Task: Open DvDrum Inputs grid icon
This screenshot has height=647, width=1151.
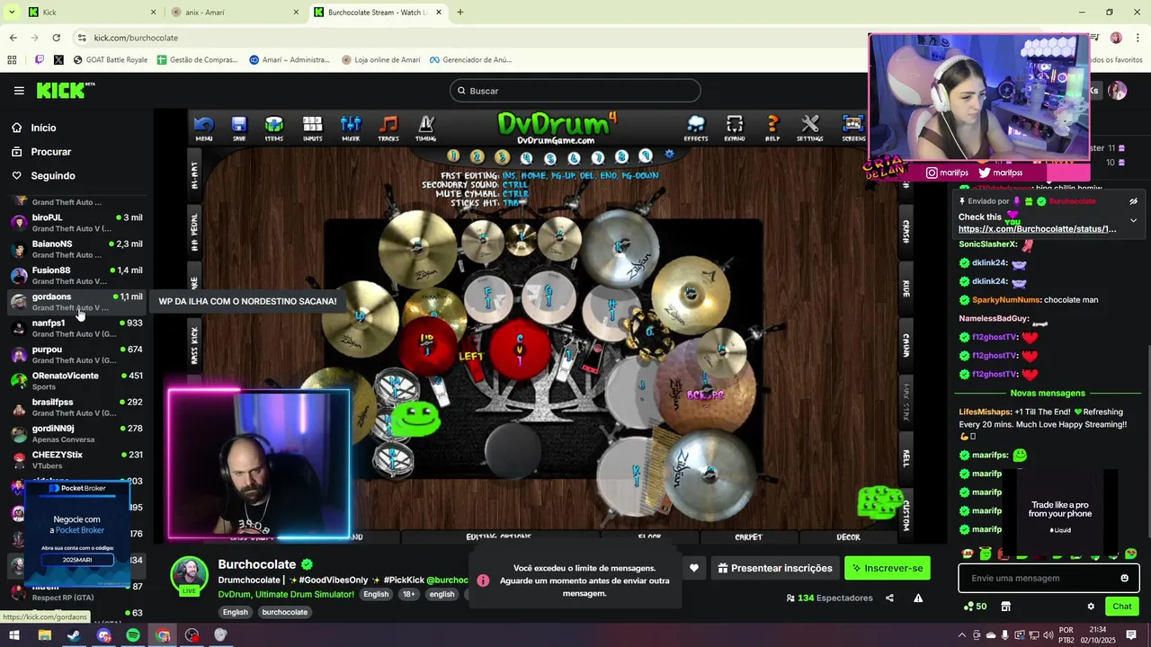Action: coord(313,129)
